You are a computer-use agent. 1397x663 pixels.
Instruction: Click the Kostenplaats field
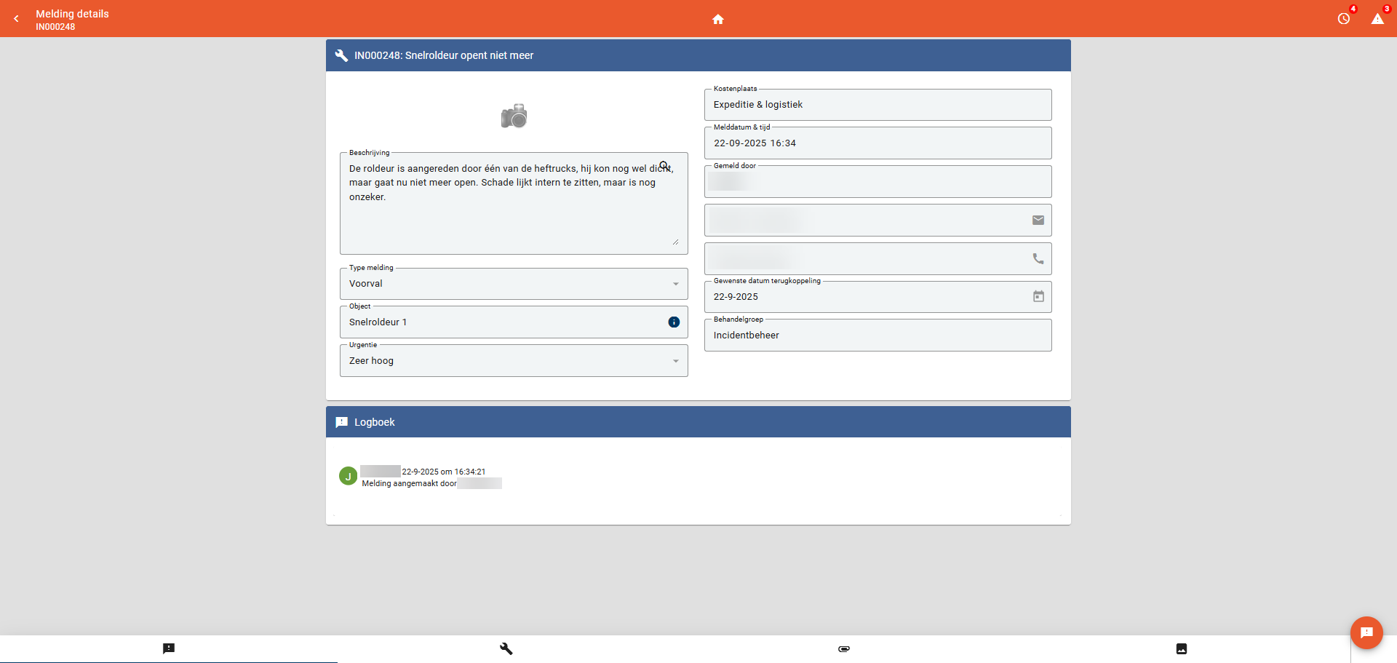[x=877, y=105]
